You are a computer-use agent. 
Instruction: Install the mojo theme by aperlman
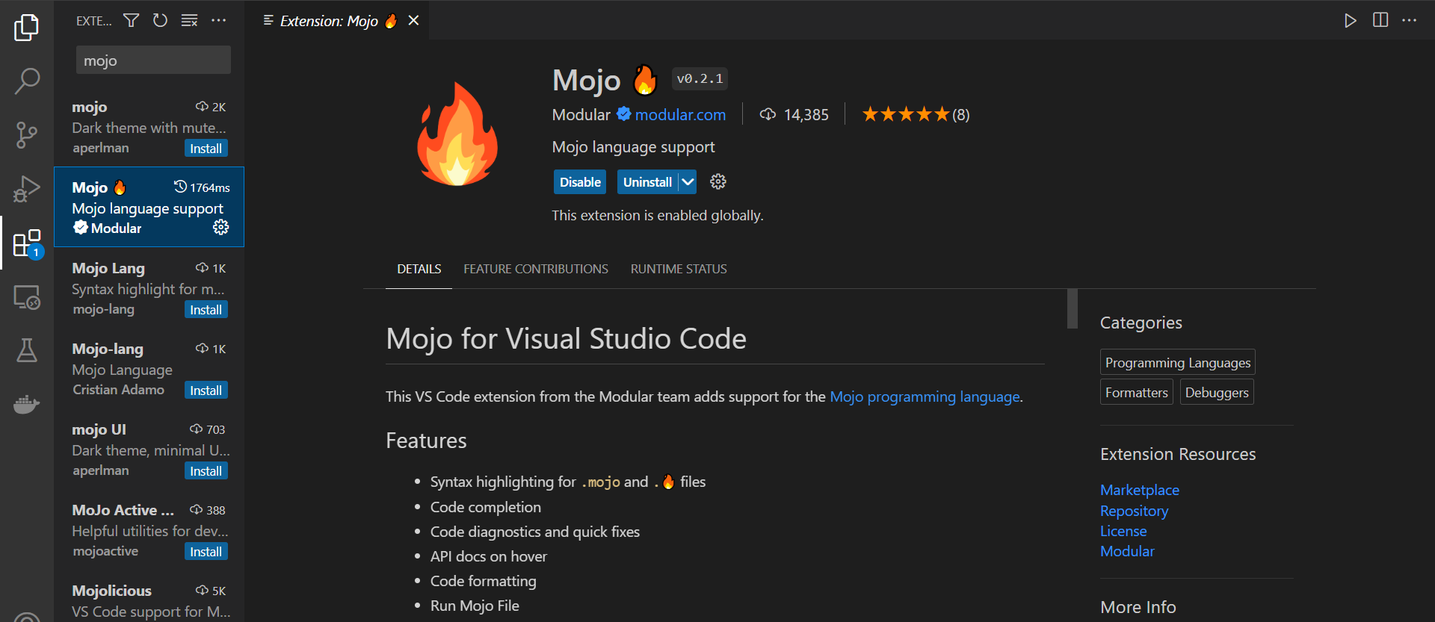(206, 149)
